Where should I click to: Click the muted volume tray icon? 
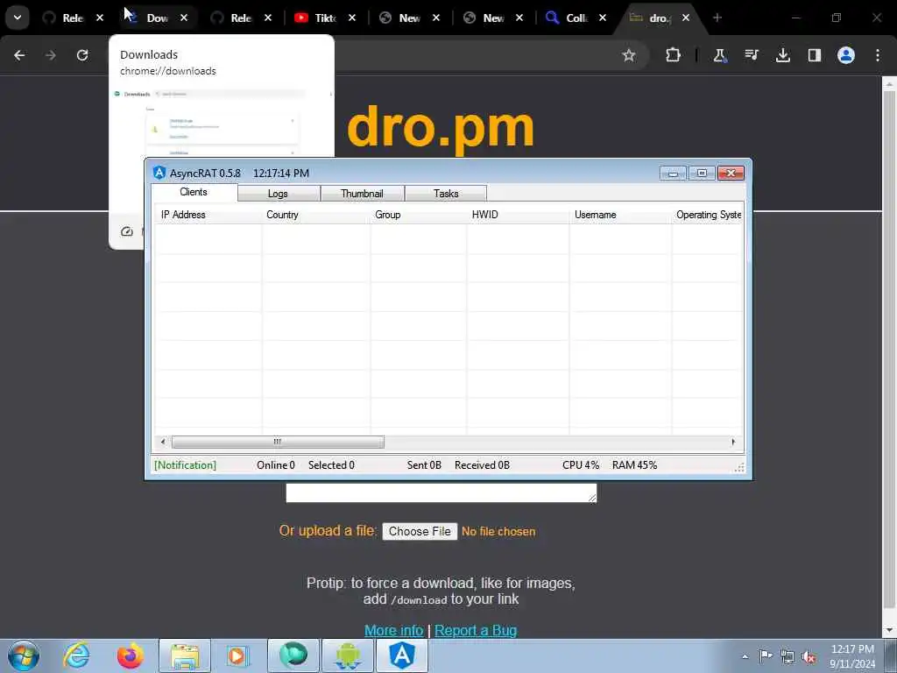[809, 657]
